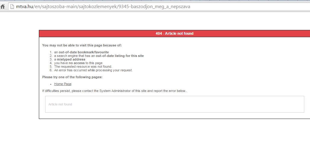Click the red '404 - Article not found' header
Image resolution: width=310 pixels, height=145 pixels.
coord(174,34)
